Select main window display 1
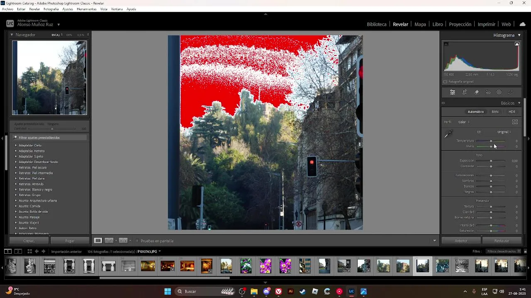 (8, 251)
